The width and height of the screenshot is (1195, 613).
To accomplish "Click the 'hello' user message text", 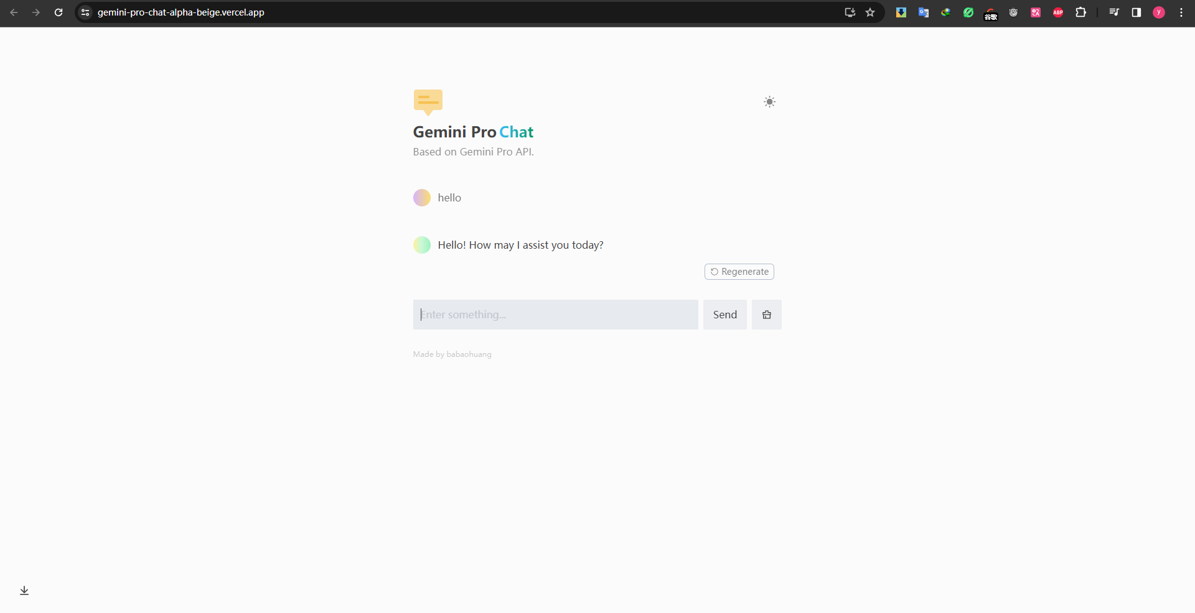I will 449,198.
